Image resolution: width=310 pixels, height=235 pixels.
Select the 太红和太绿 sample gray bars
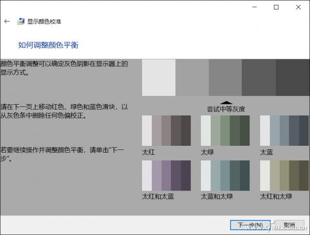pos(284,175)
